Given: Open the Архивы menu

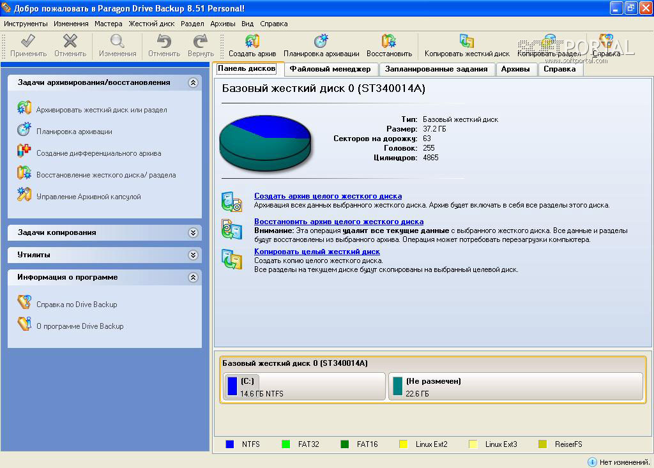Looking at the screenshot, I should pos(223,24).
